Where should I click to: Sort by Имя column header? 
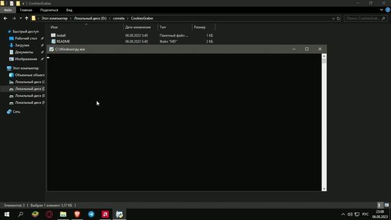coord(54,27)
